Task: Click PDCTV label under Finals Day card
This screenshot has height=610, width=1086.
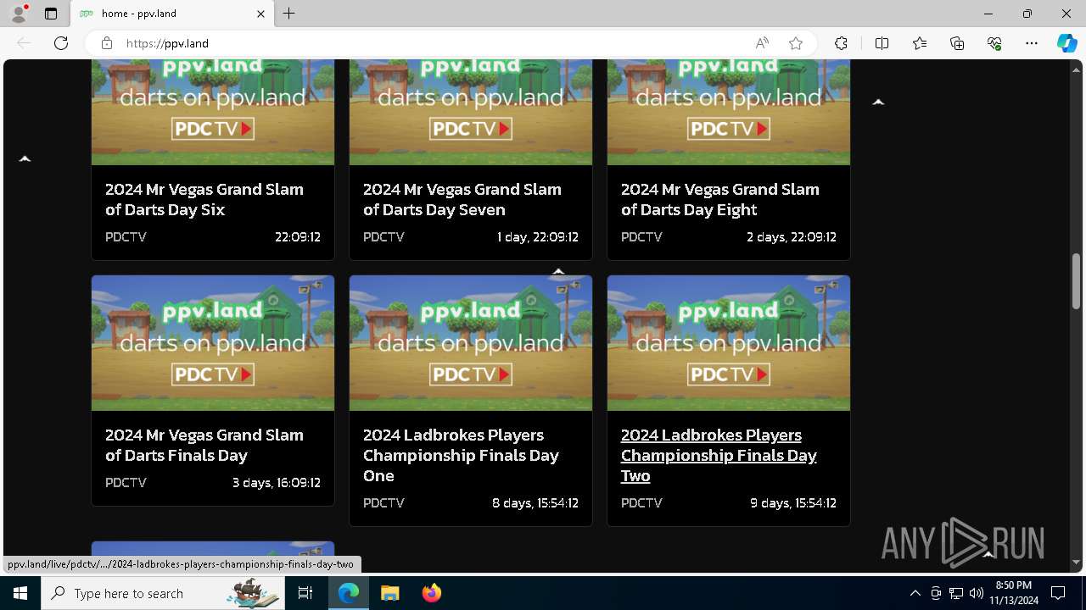Action: [126, 483]
